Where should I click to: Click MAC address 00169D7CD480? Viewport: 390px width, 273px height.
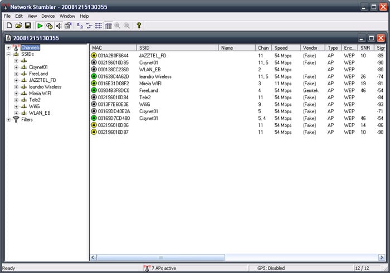[x=114, y=118]
